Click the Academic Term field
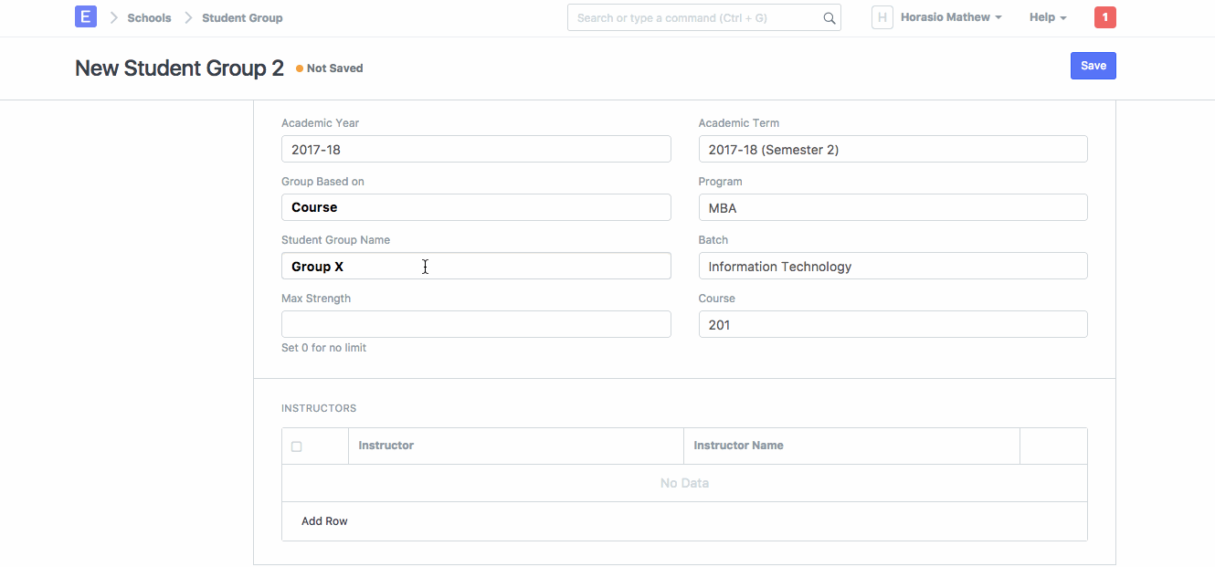The height and width of the screenshot is (567, 1215). click(893, 149)
